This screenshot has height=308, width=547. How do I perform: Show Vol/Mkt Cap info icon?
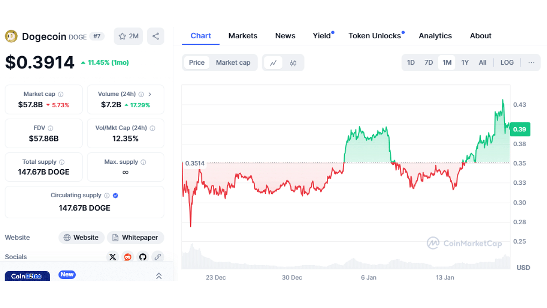pyautogui.click(x=153, y=128)
